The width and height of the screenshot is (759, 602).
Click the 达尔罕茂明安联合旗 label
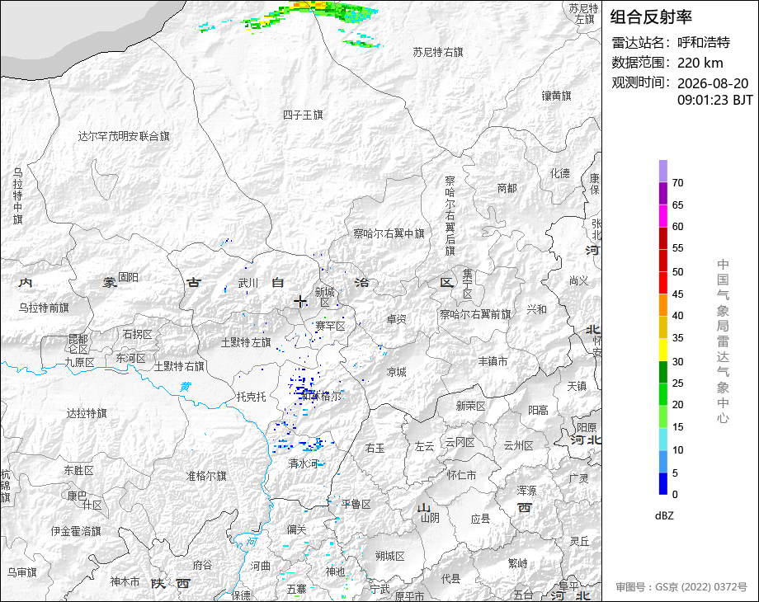tap(124, 136)
